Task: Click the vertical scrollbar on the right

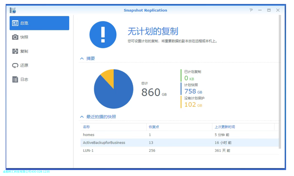Action: pos(280,82)
